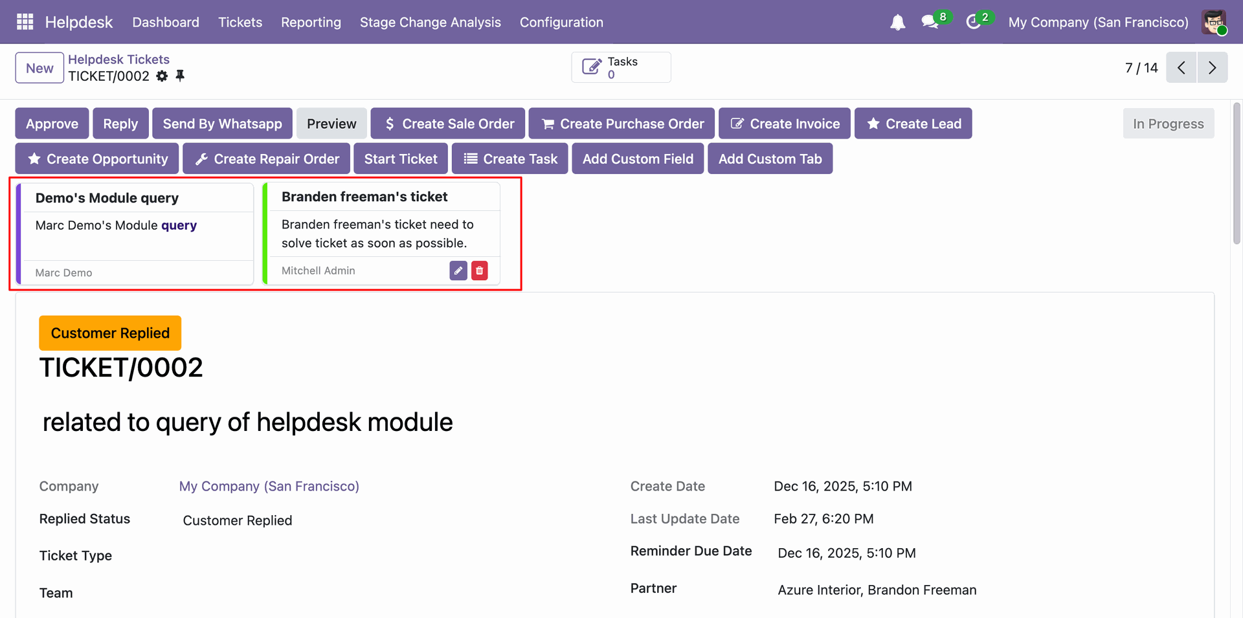
Task: Open the apps grid menu icon
Action: click(x=25, y=22)
